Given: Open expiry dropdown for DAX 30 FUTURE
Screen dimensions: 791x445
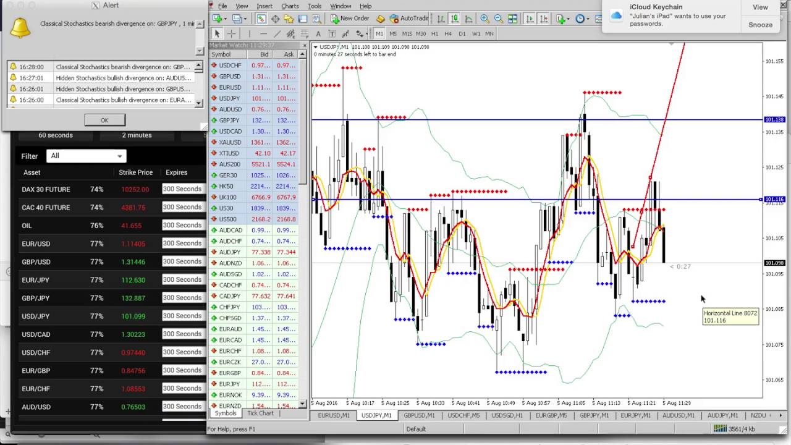Looking at the screenshot, I should 183,189.
